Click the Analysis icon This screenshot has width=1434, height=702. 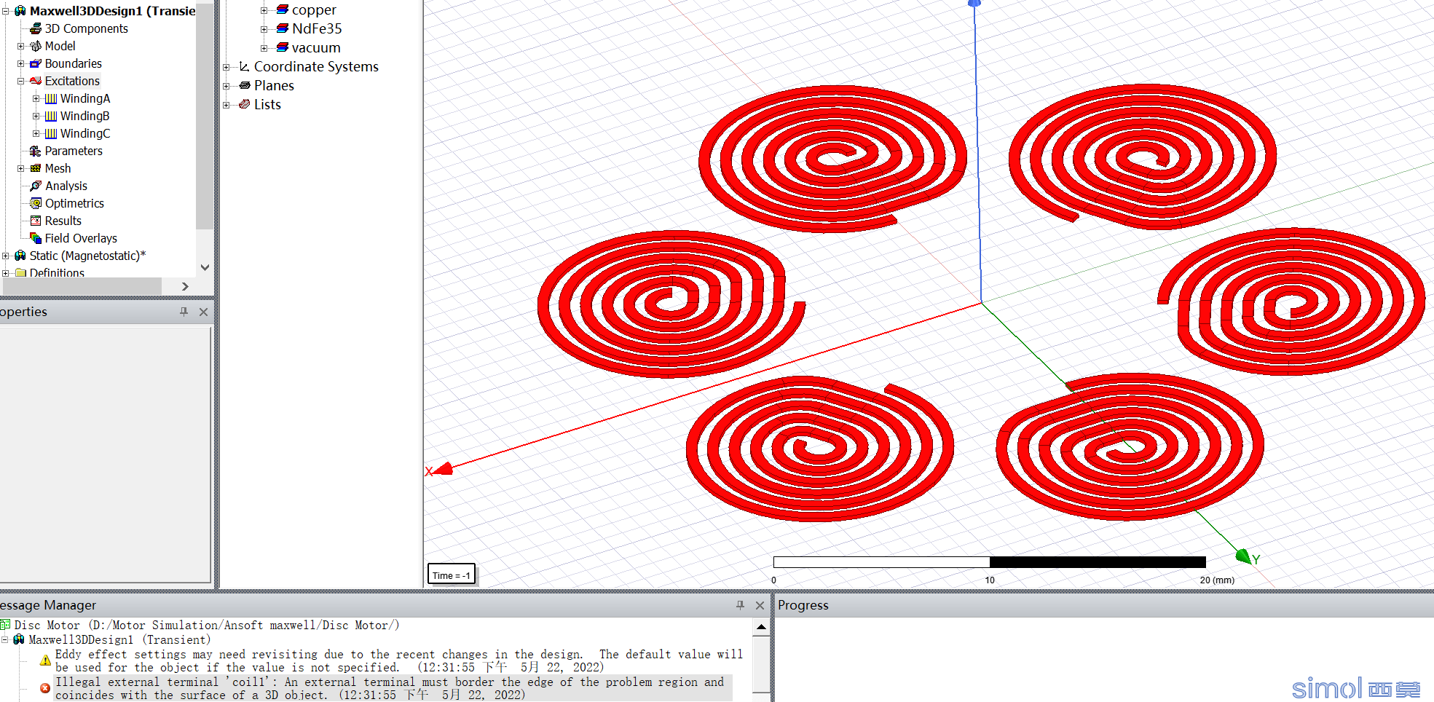pyautogui.click(x=35, y=186)
